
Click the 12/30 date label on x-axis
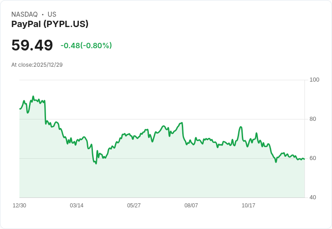point(19,205)
